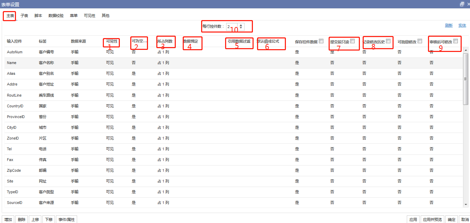Screen dimensions: 470x223
Task: Click the restore window icon in title bar
Action: pos(462,4)
